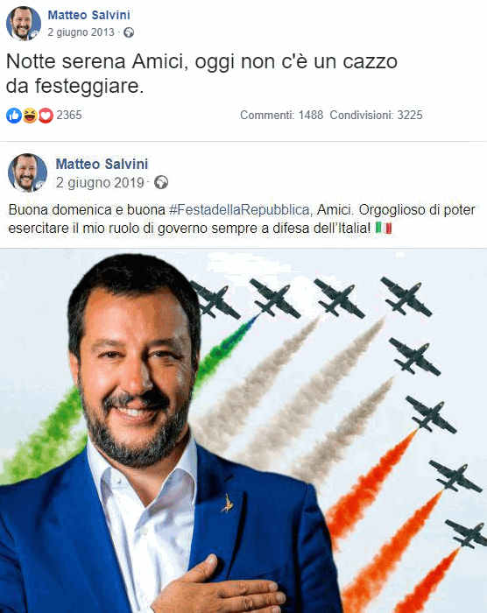Open Matteo Salvini name on 2013 post
This screenshot has height=613, width=487.
click(x=88, y=15)
